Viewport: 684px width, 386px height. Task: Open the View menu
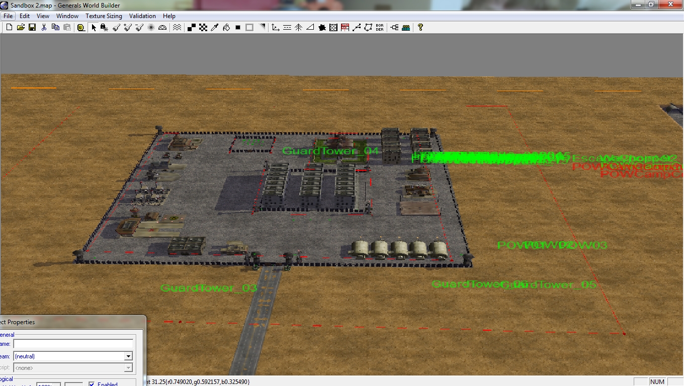coord(43,16)
